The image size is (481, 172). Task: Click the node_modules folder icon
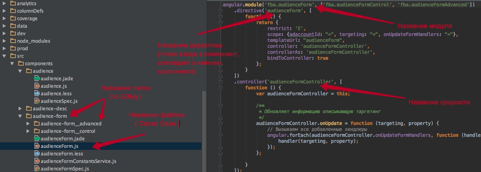(x=13, y=41)
